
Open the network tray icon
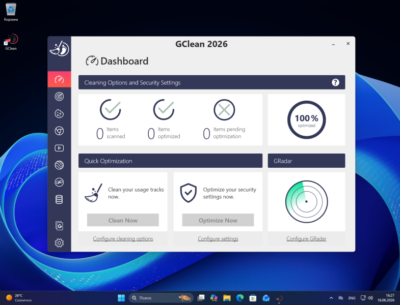click(363, 297)
